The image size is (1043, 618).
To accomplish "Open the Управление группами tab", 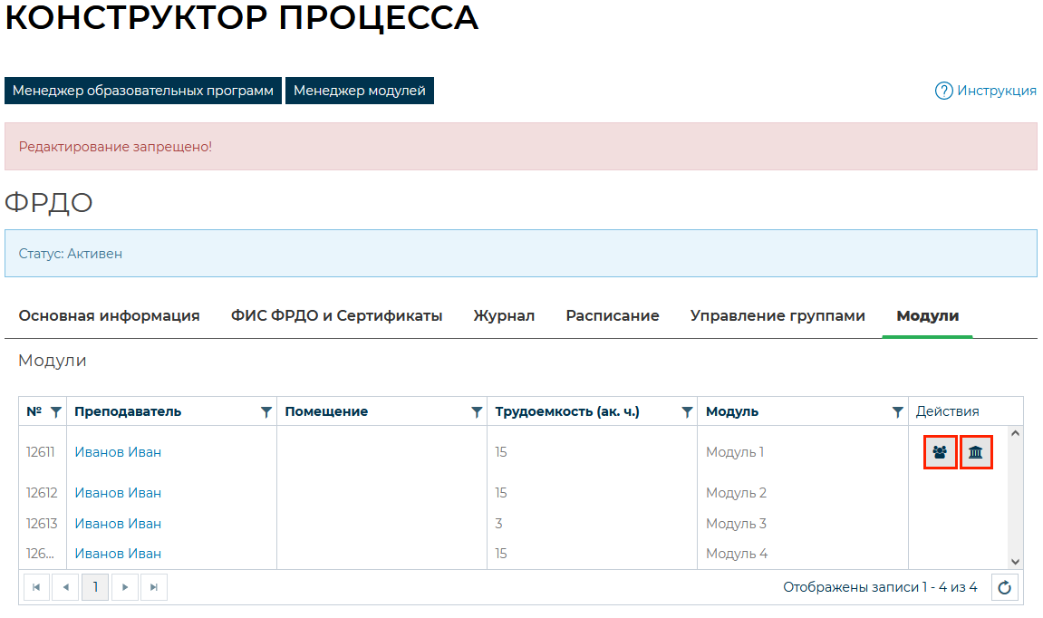I will pyautogui.click(x=777, y=316).
